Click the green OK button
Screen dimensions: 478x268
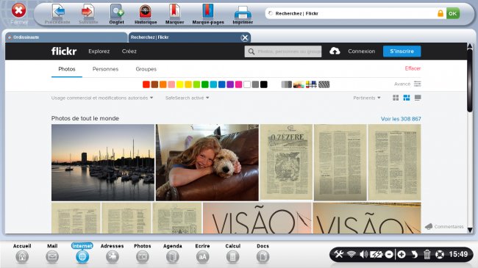[453, 13]
